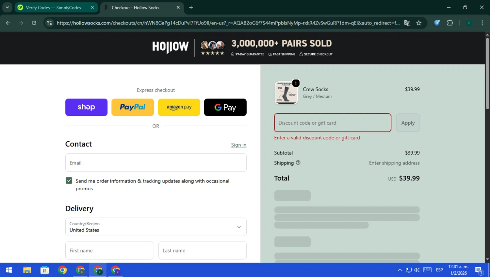This screenshot has width=490, height=277.
Task: Click the browser forward arrow
Action: [21, 23]
